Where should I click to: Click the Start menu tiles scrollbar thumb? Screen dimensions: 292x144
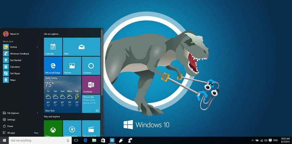click(102, 62)
